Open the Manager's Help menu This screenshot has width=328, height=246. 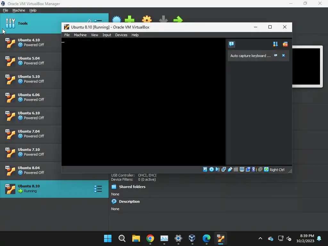pyautogui.click(x=33, y=10)
